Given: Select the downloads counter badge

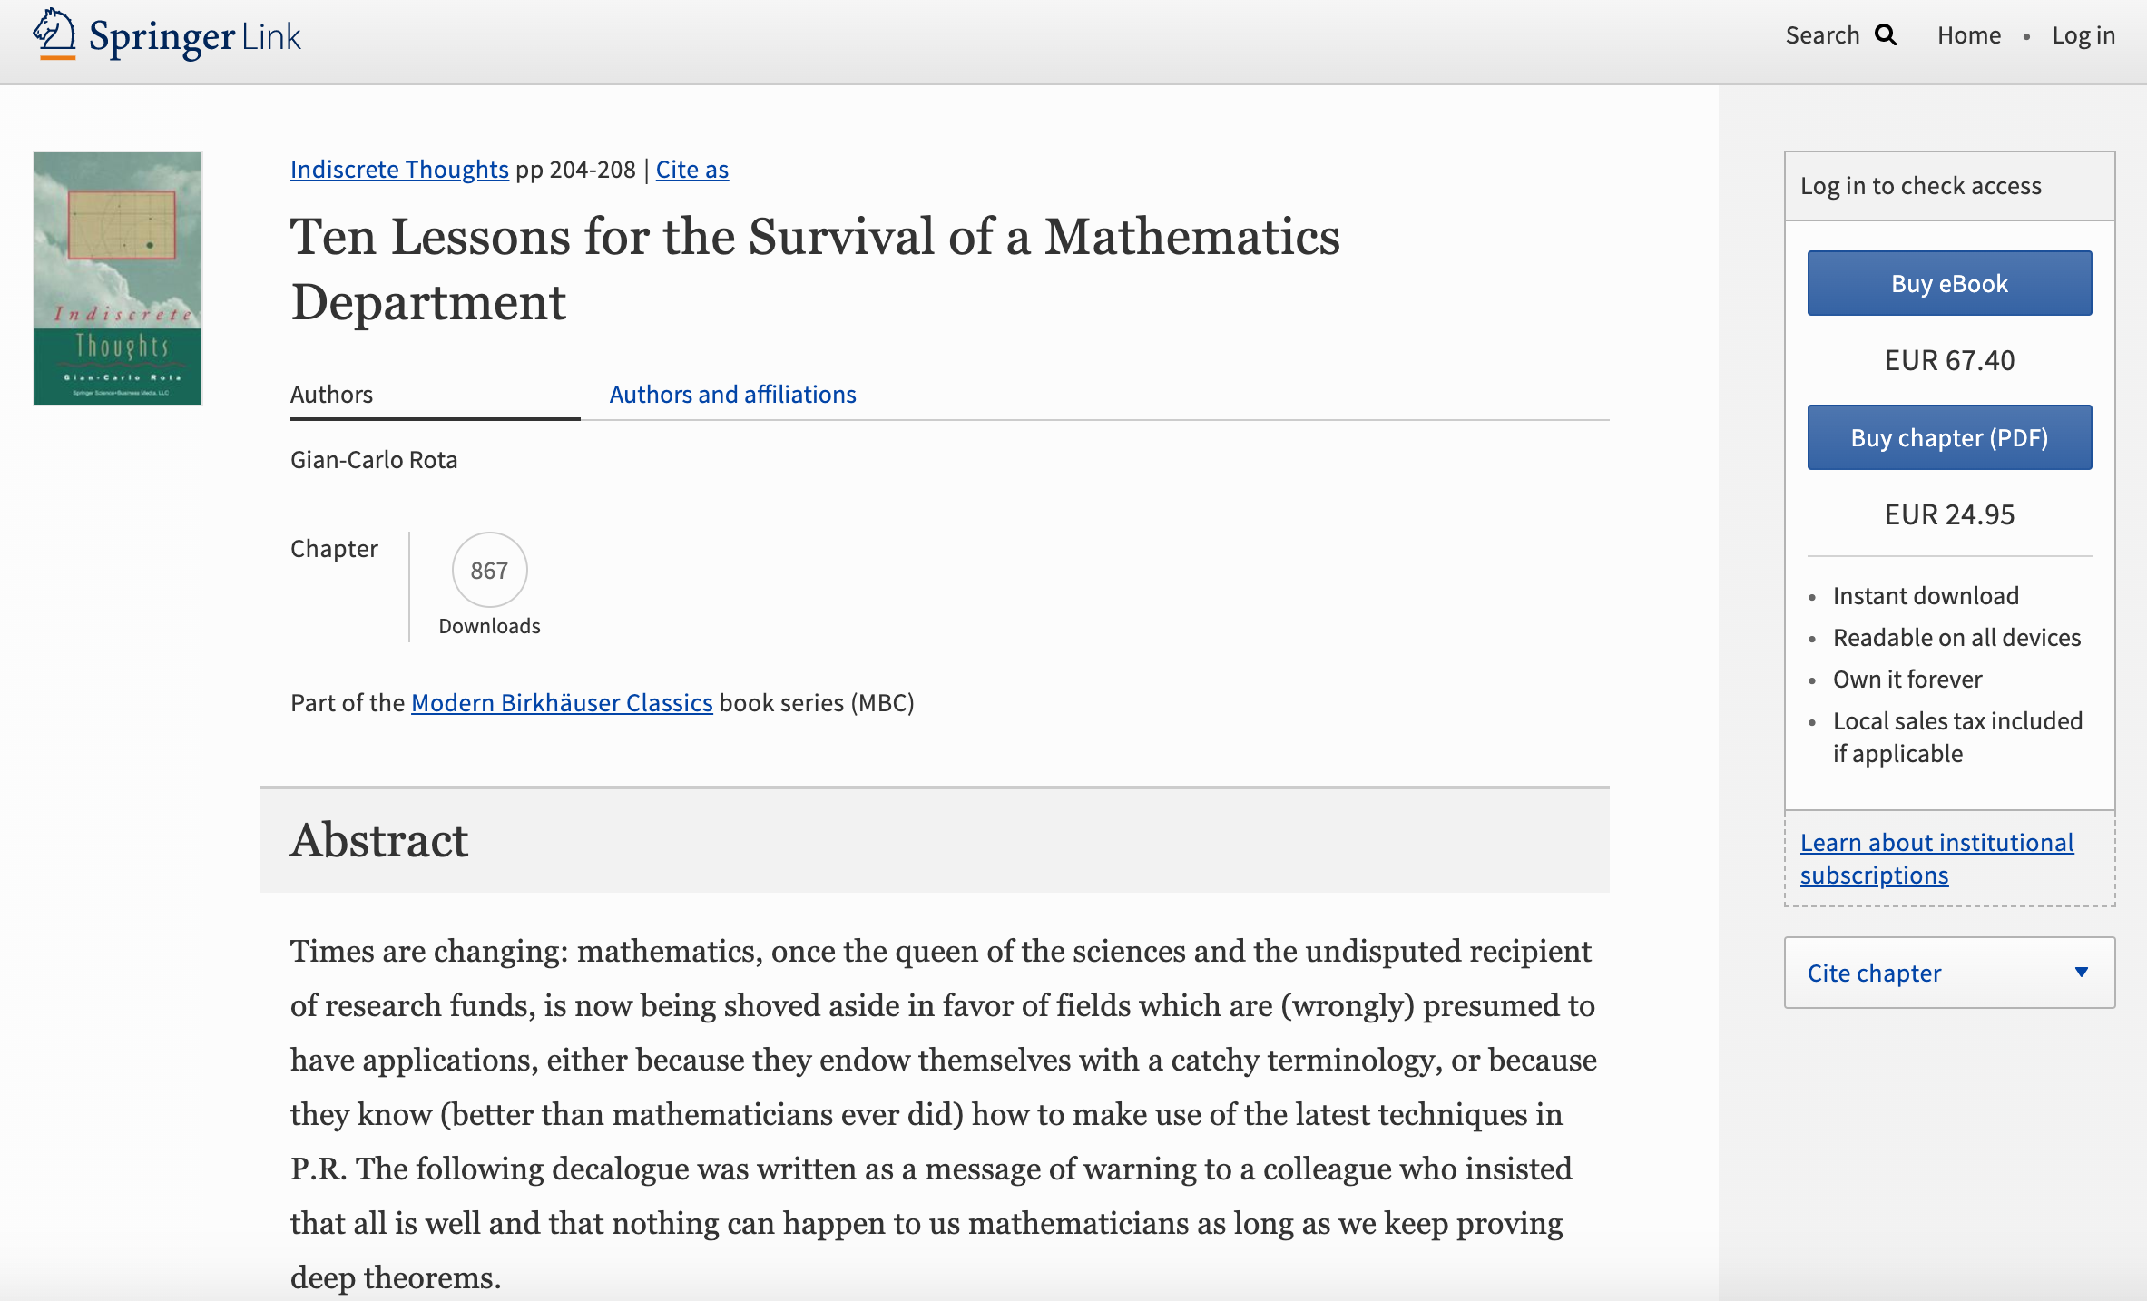Looking at the screenshot, I should pos(488,570).
